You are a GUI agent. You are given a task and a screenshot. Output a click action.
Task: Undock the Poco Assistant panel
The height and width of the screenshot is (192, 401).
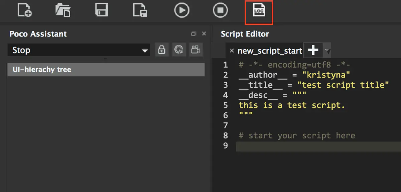[x=193, y=34]
